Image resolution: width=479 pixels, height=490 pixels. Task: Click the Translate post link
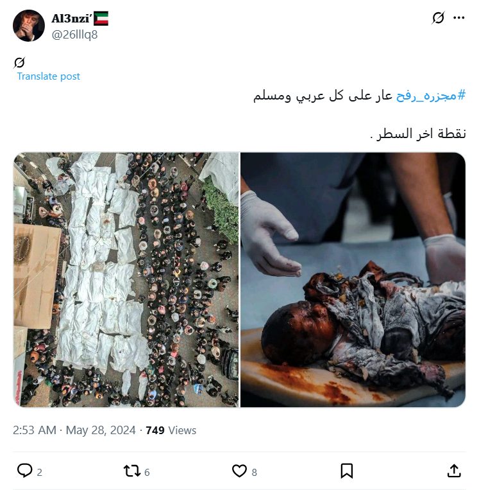(48, 76)
